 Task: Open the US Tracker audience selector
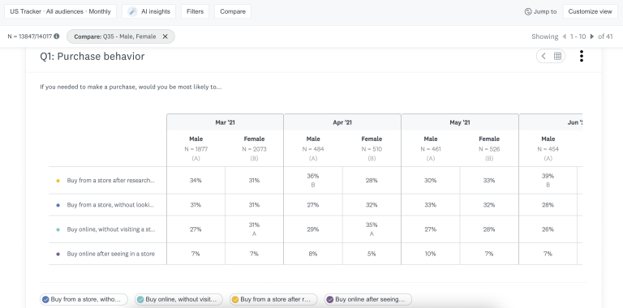tap(60, 11)
